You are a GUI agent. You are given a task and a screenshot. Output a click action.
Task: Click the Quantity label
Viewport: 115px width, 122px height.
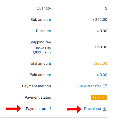[x=44, y=8]
